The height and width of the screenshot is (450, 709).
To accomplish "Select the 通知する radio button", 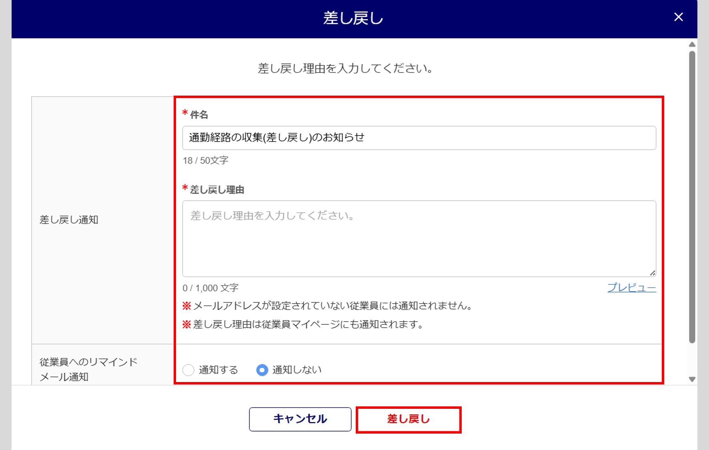I will point(188,370).
